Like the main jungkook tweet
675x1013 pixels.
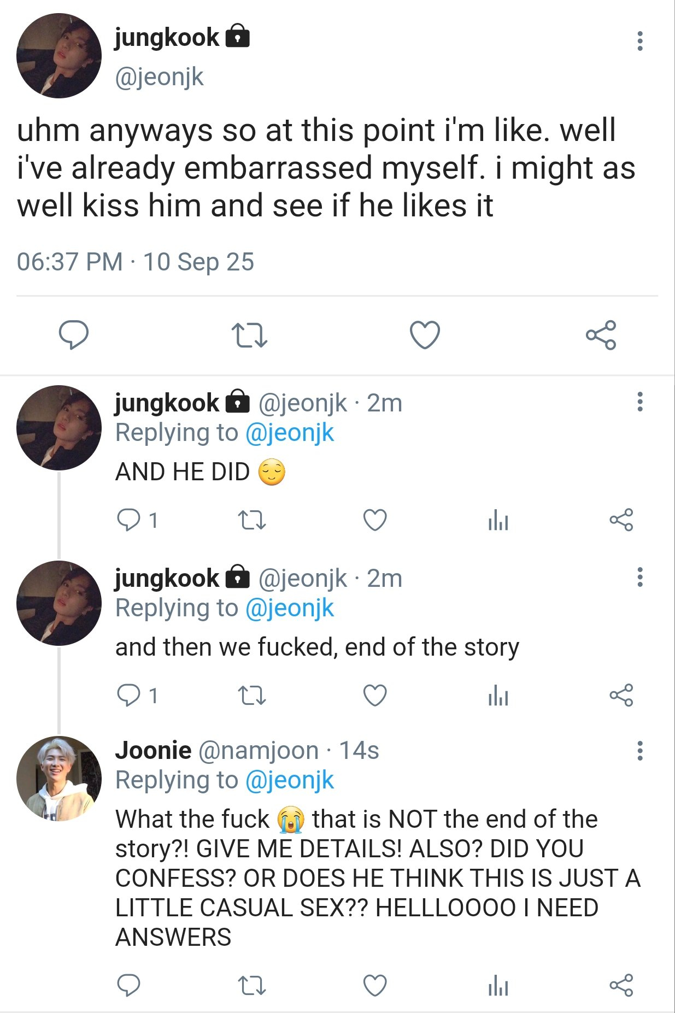(425, 335)
